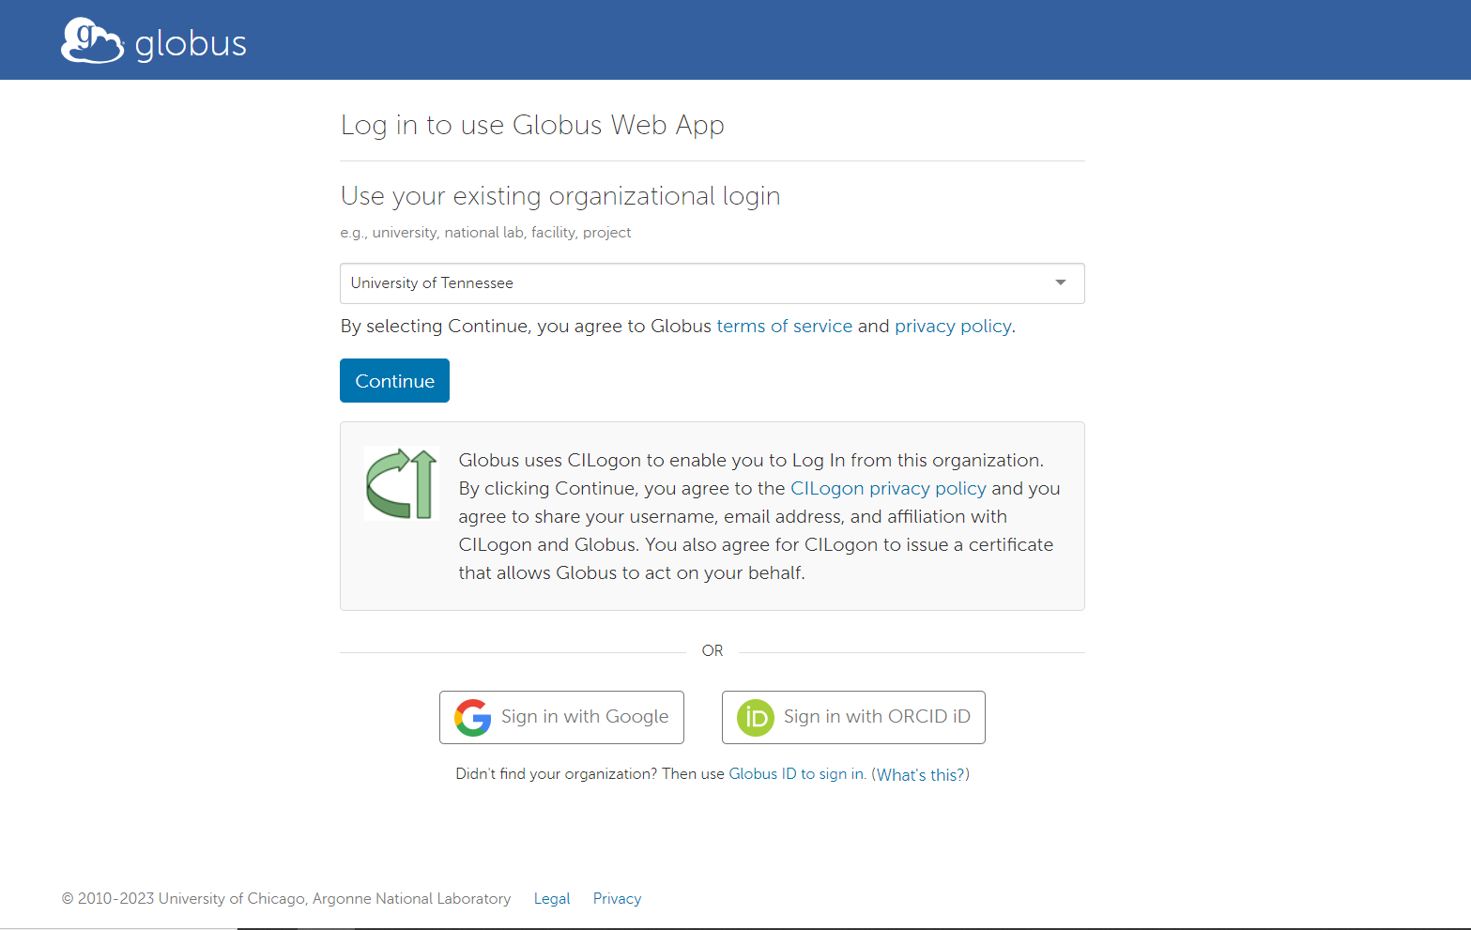
Task: Click the green CILogon arrow logo
Action: 401,483
